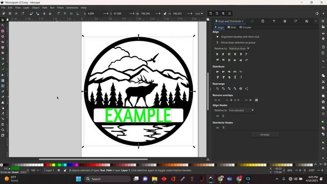Select the Star and polygon tool
The height and width of the screenshot is (184, 327).
point(3,42)
